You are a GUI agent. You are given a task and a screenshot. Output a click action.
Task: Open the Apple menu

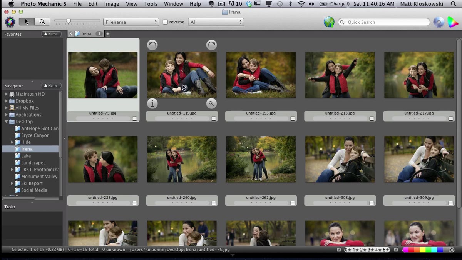click(11, 4)
